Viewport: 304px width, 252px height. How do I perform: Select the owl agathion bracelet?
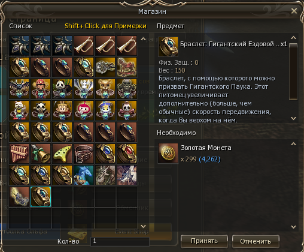click(19, 89)
